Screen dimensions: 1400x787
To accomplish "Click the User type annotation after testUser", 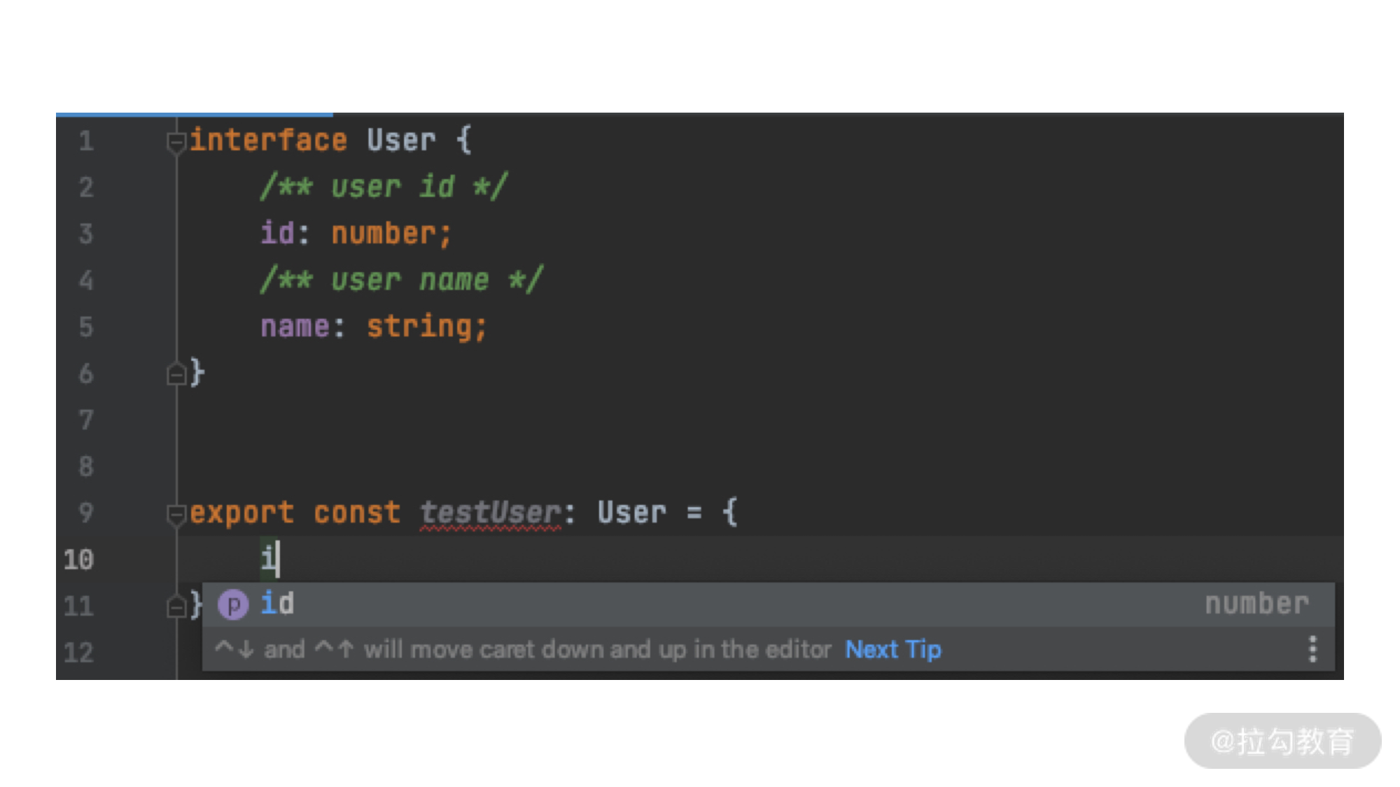I will tap(631, 513).
